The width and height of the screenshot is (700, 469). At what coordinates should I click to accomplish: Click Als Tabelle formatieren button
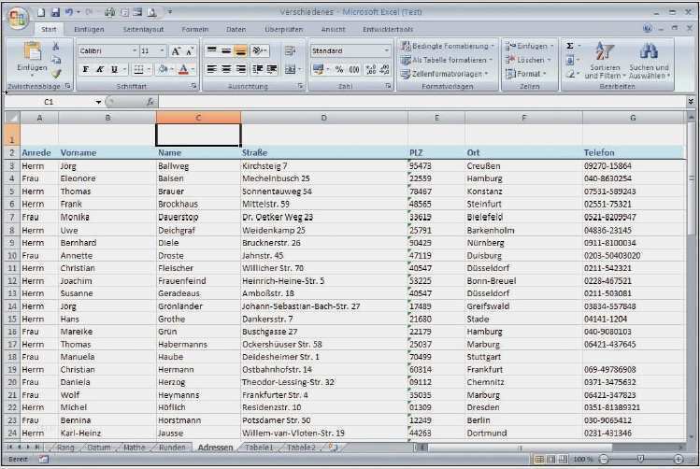[x=447, y=60]
